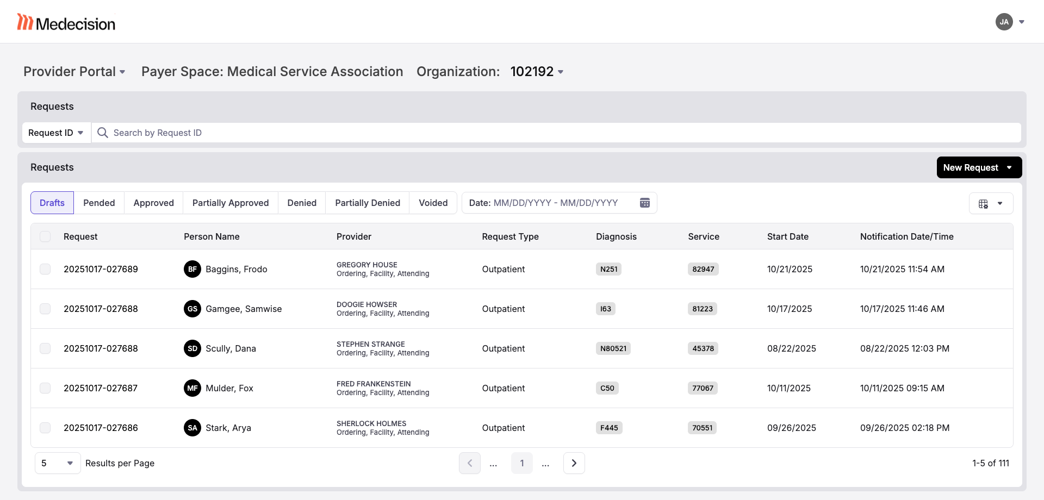Viewport: 1044px width, 500px height.
Task: Open the Results per Page dropdown
Action: pyautogui.click(x=57, y=463)
